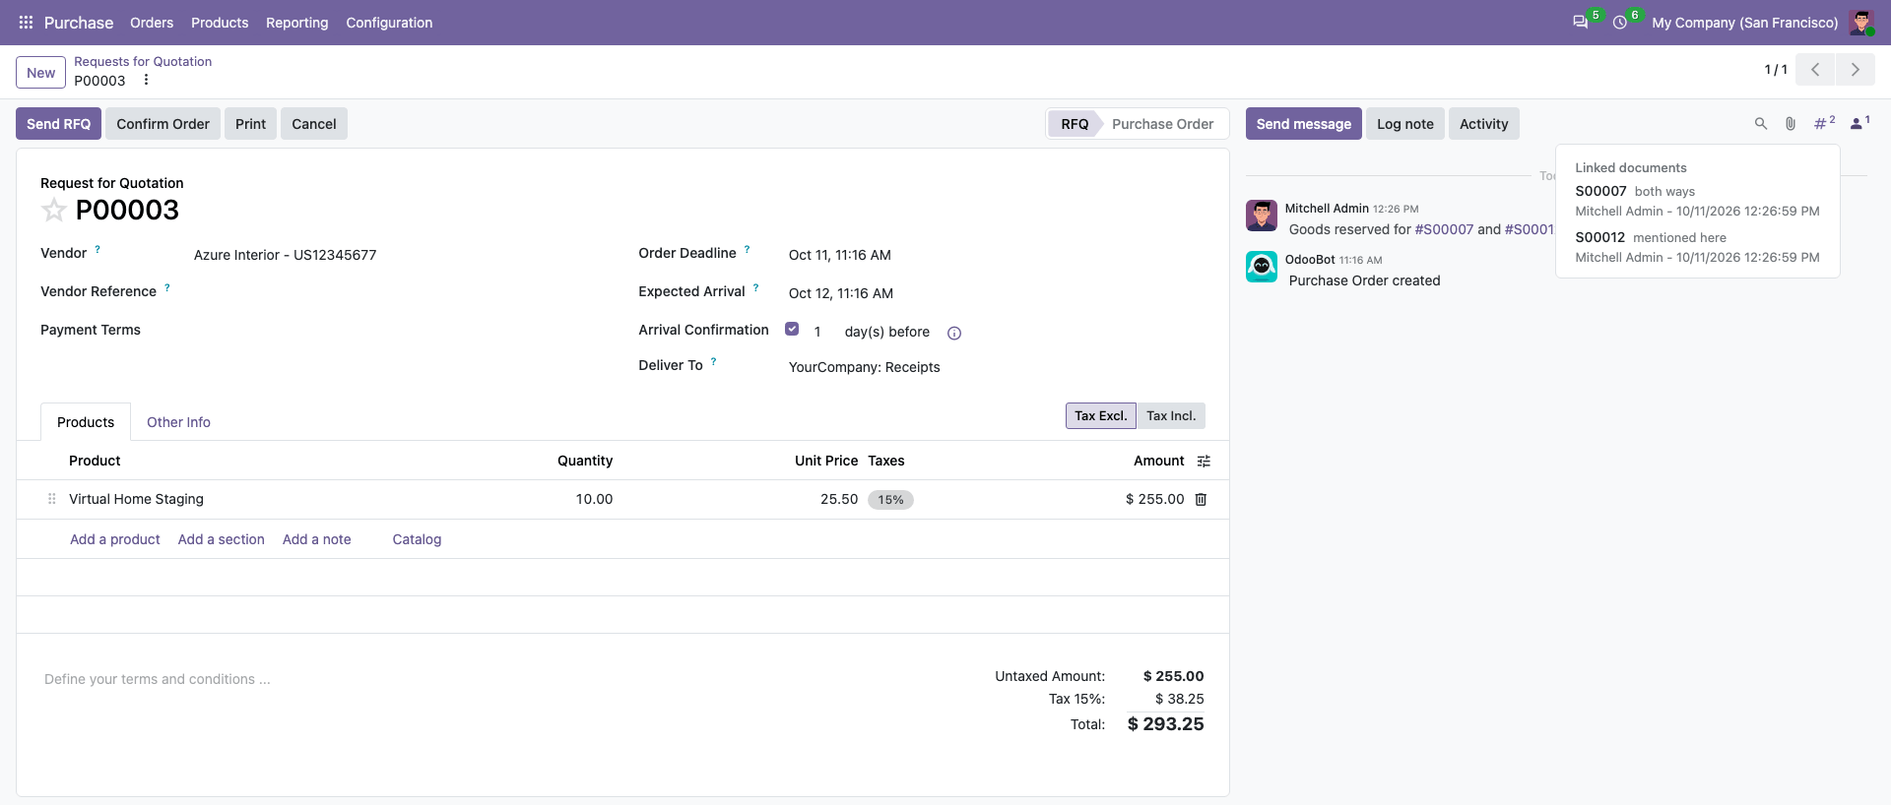Viewport: 1891px width, 805px height.
Task: Select the Tax Incl. toggle
Action: tap(1171, 416)
